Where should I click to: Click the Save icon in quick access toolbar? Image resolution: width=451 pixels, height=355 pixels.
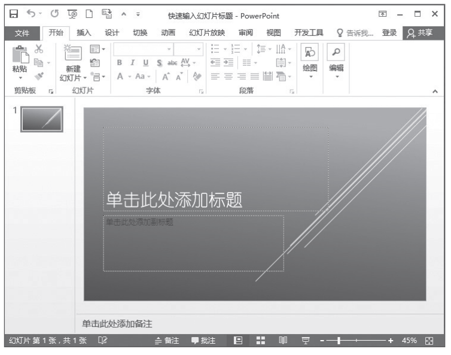click(x=14, y=14)
